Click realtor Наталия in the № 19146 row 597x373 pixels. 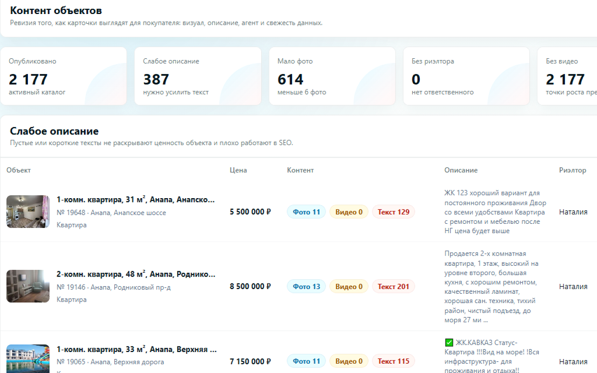point(573,286)
